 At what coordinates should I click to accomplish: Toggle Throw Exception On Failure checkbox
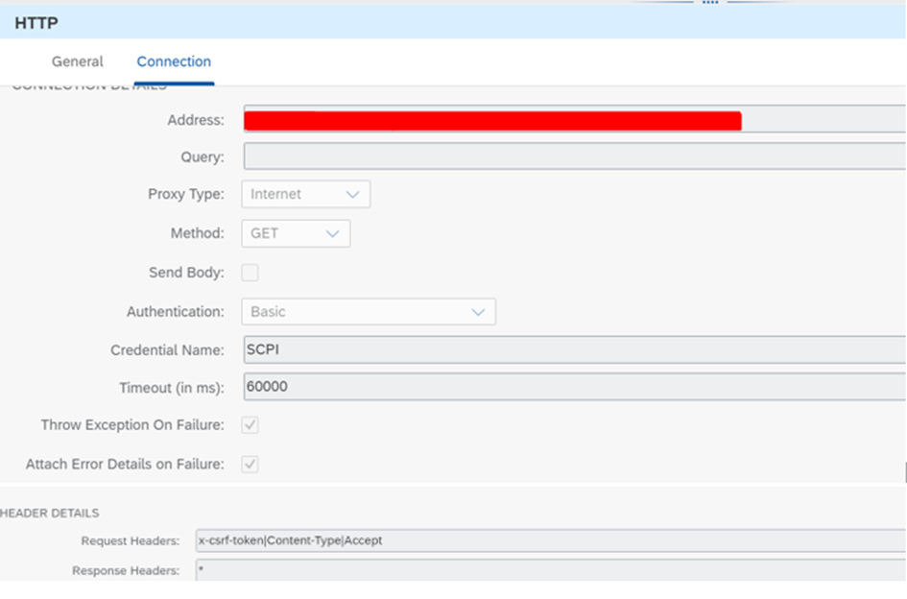click(x=250, y=425)
